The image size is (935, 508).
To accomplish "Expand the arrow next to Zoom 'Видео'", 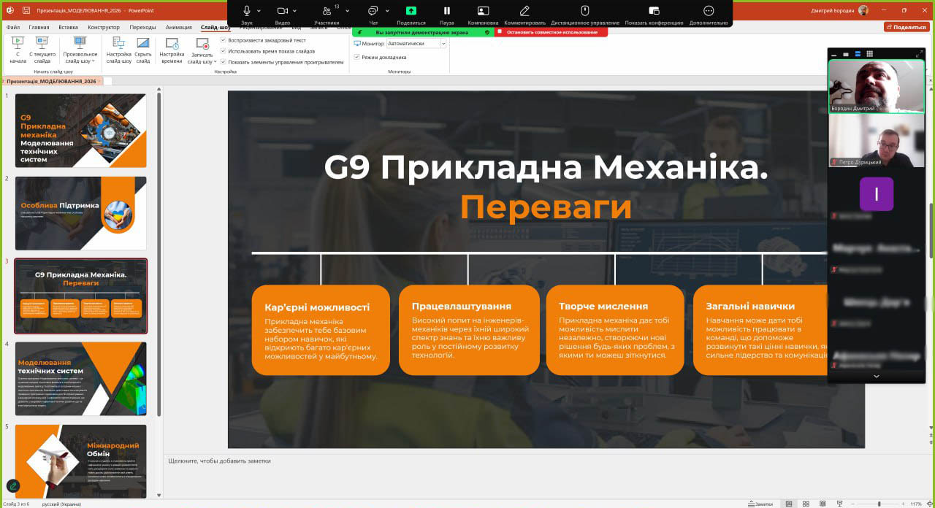I will coord(295,12).
